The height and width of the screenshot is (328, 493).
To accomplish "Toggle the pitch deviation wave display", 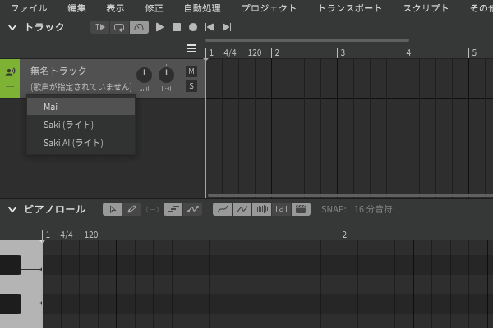I will (x=242, y=209).
